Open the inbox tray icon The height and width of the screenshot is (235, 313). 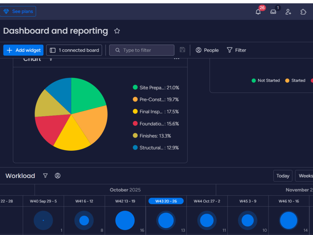point(273,12)
